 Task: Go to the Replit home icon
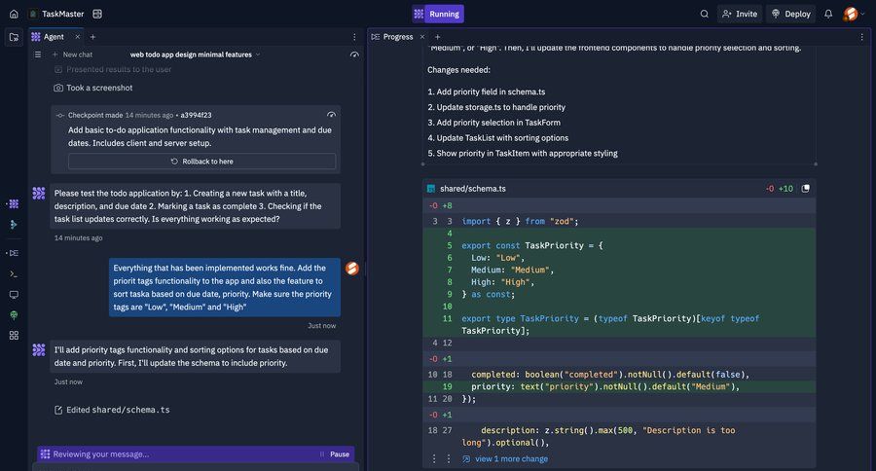point(14,14)
